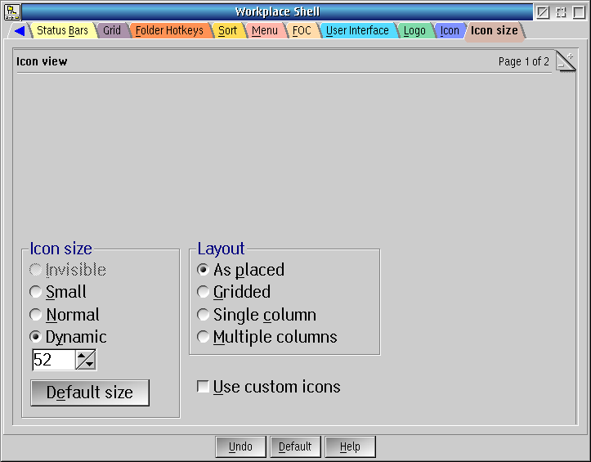Choose the Single column layout

(257, 314)
